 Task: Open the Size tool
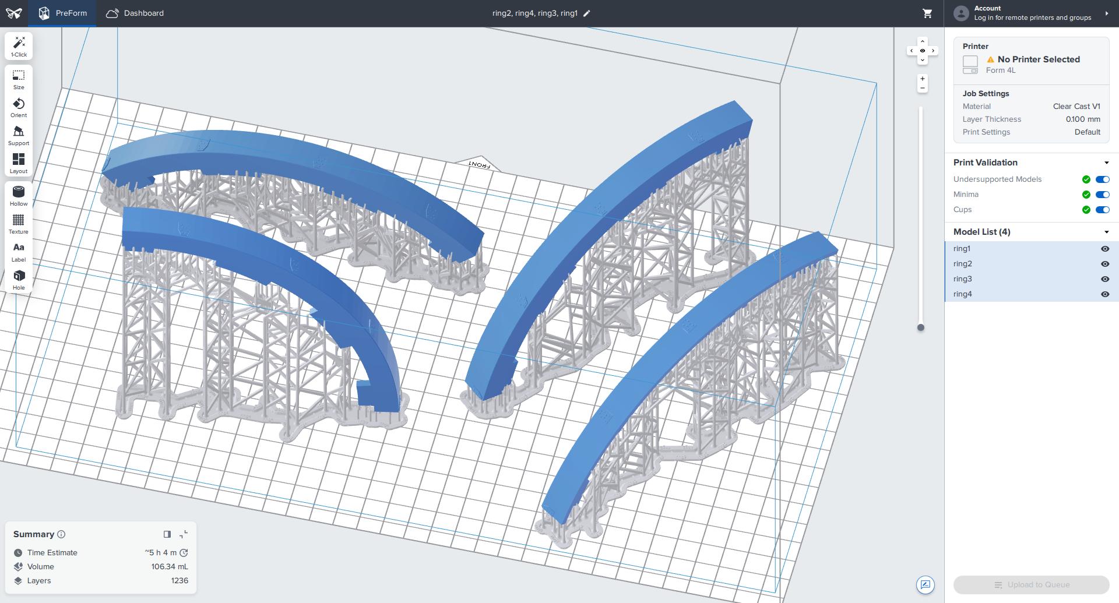coord(19,80)
